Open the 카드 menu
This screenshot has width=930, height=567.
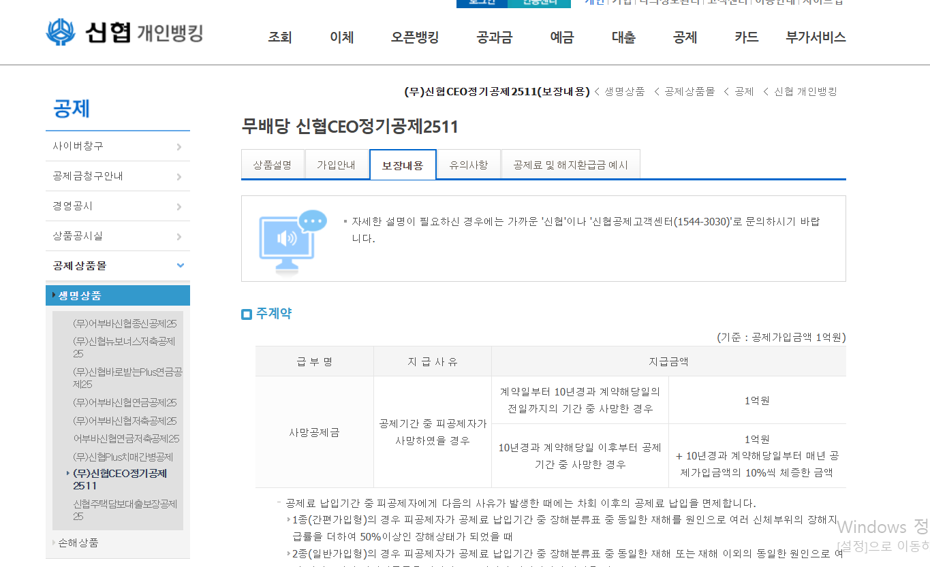(x=747, y=37)
